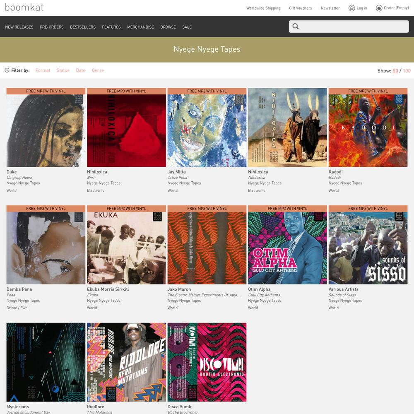Image resolution: width=414 pixels, height=414 pixels.
Task: Click the Riddlore artist name
Action: [96, 407]
